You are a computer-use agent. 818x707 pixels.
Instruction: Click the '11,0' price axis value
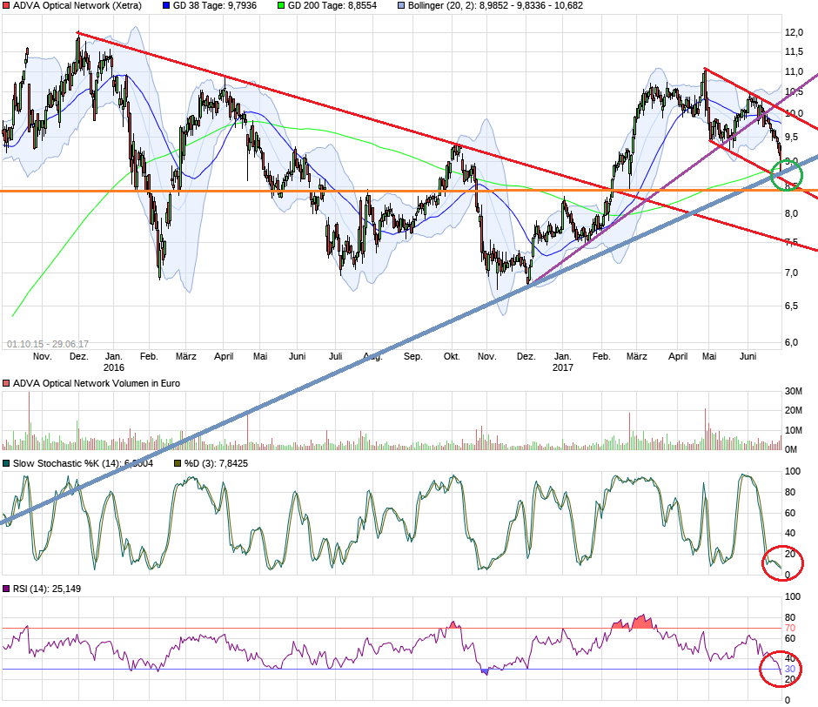tap(794, 71)
